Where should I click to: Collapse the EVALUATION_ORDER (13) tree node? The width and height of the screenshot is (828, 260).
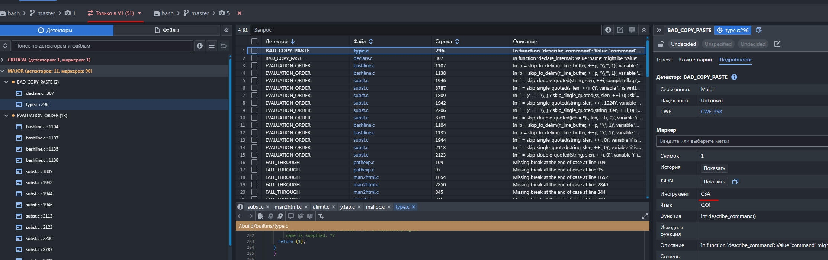click(x=6, y=115)
